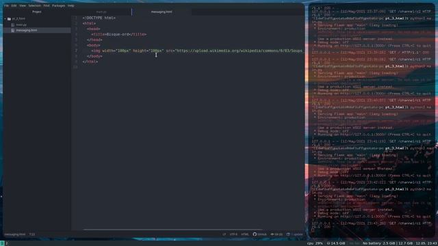The height and width of the screenshot is (246, 438).
Task: Change LF line ending in status bar
Action: tap(224, 234)
